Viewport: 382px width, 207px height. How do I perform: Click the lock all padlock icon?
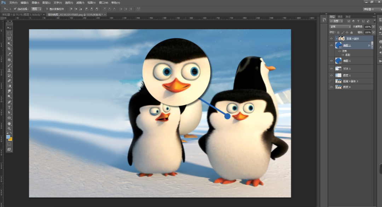(x=351, y=32)
